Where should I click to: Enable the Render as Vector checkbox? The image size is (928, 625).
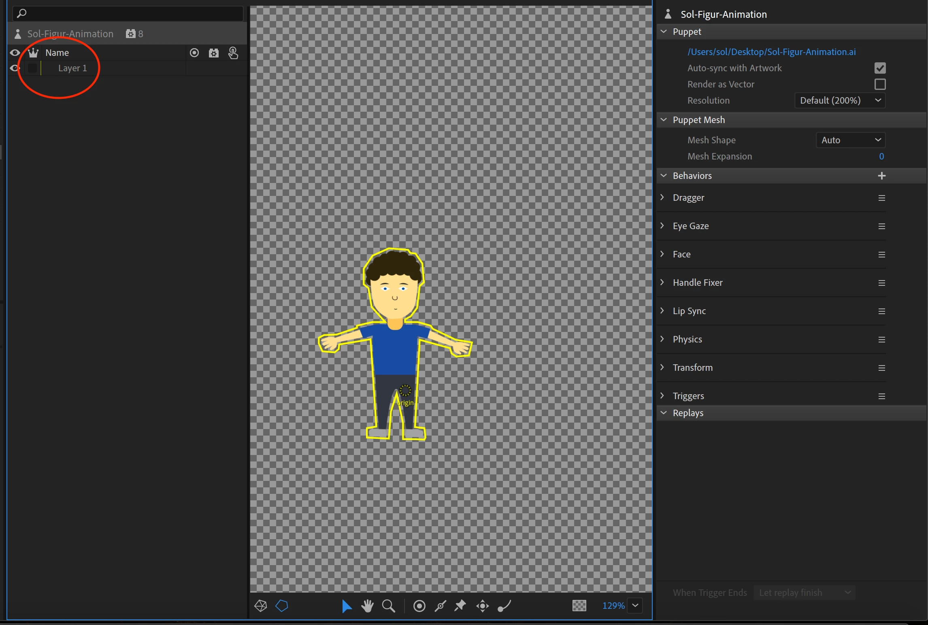[x=880, y=84]
